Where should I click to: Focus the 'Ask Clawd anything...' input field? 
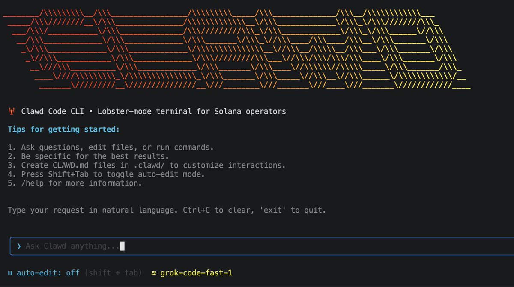tap(262, 246)
